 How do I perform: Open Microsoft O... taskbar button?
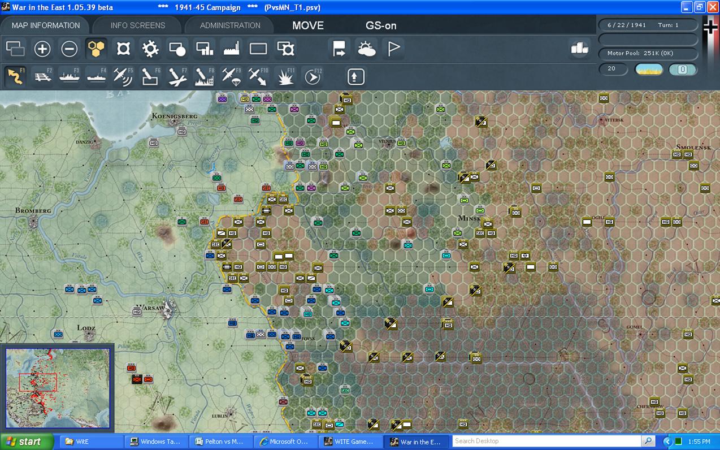pyautogui.click(x=286, y=442)
